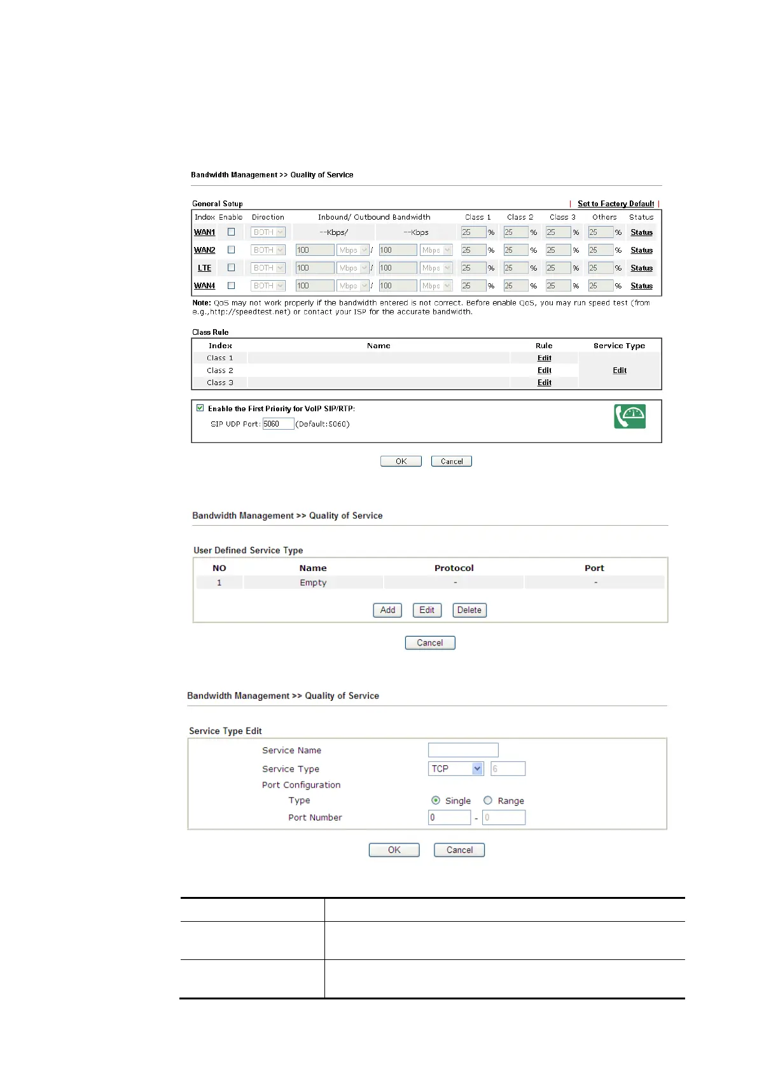The height and width of the screenshot is (1072, 757).
Task: Tick the LTE enable checkbox
Action: click(x=232, y=268)
